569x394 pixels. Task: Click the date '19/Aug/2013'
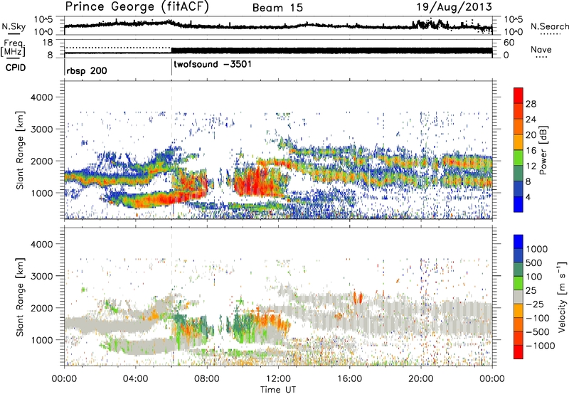coord(454,6)
